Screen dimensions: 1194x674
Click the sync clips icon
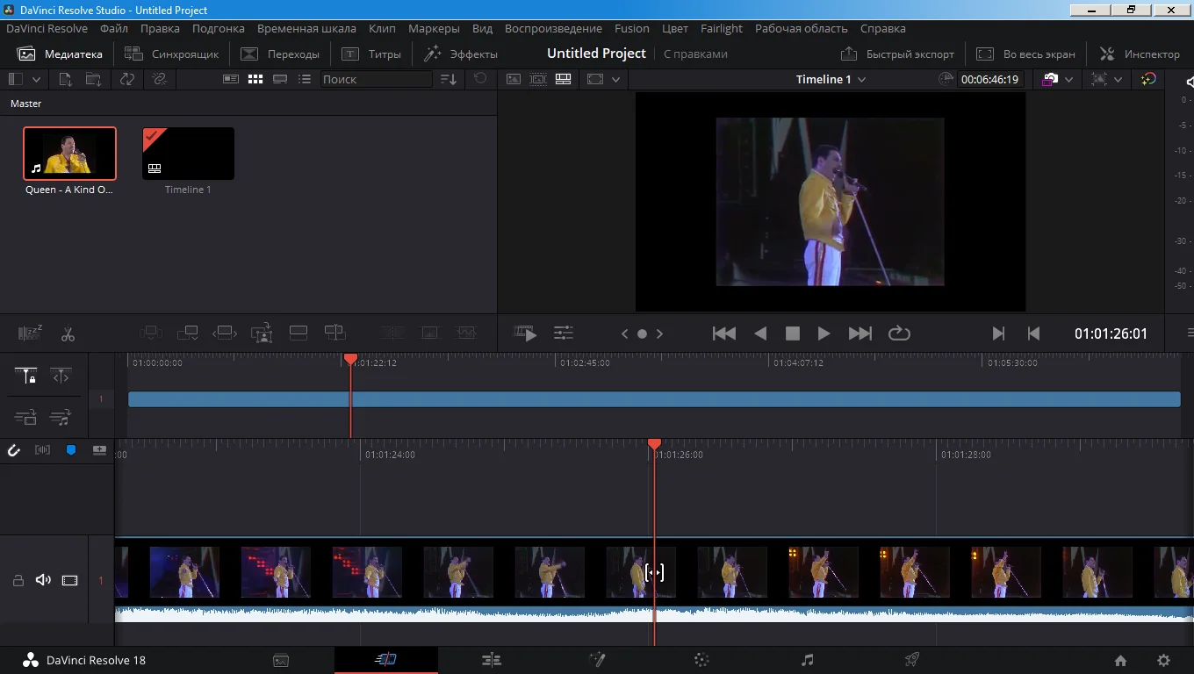tap(127, 79)
